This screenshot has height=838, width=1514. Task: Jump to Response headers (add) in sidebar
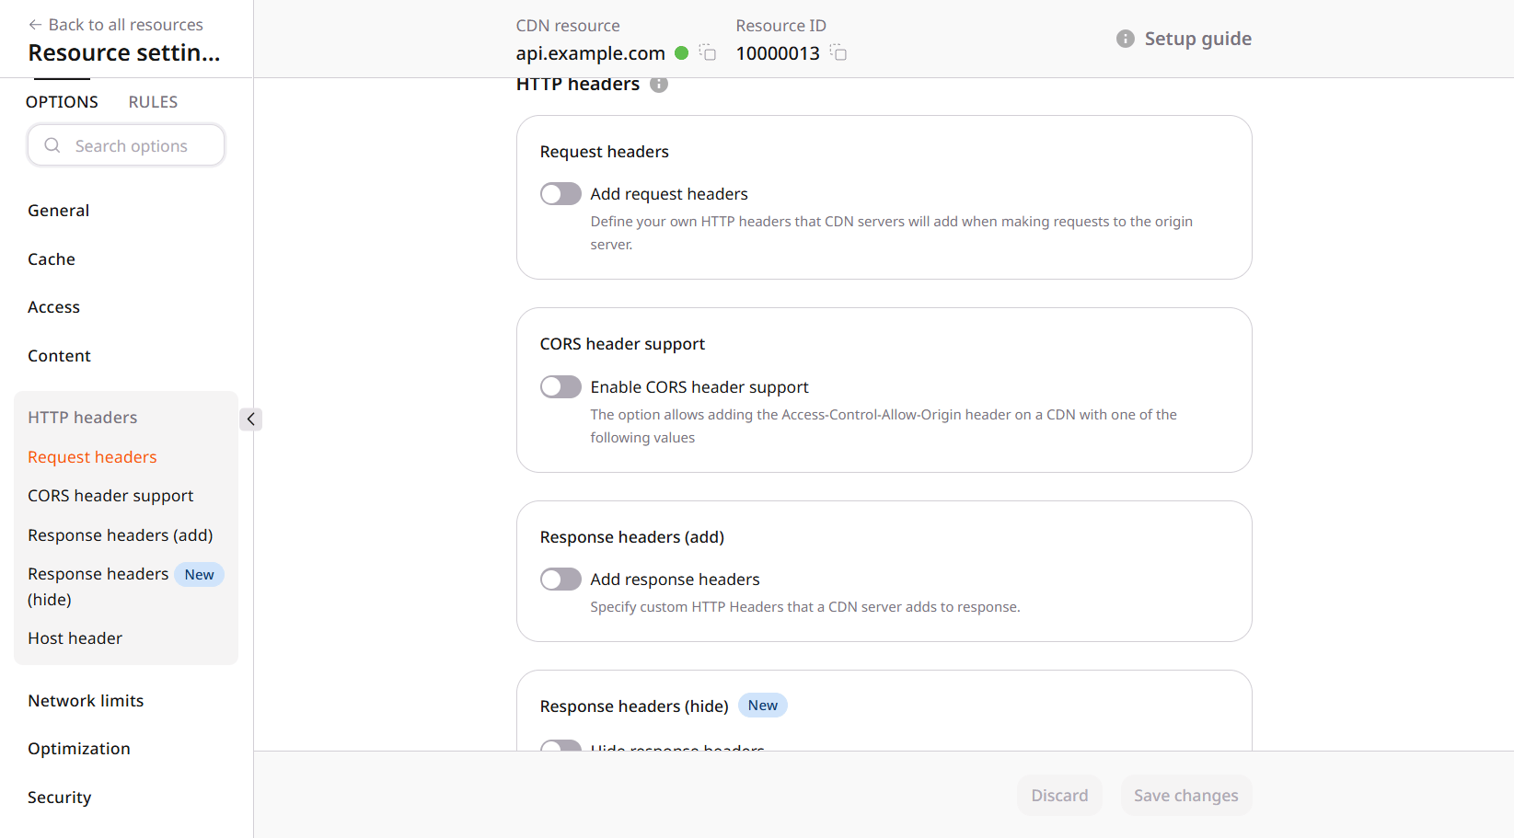point(121,535)
